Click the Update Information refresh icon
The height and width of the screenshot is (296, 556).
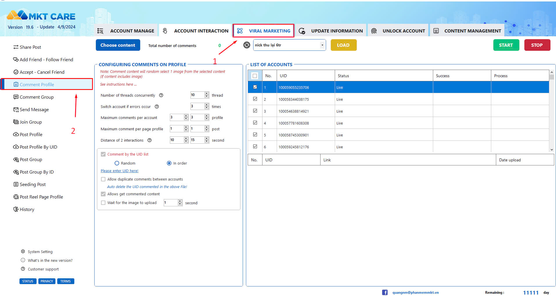(302, 31)
